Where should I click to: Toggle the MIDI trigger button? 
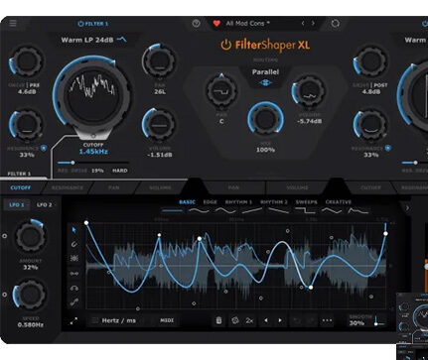click(x=167, y=320)
